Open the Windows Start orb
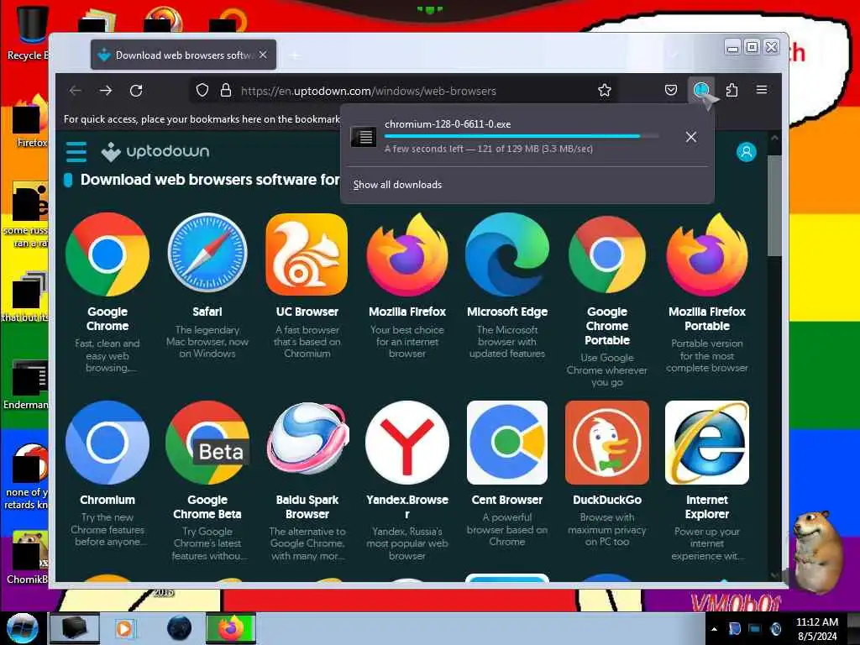 tap(23, 628)
